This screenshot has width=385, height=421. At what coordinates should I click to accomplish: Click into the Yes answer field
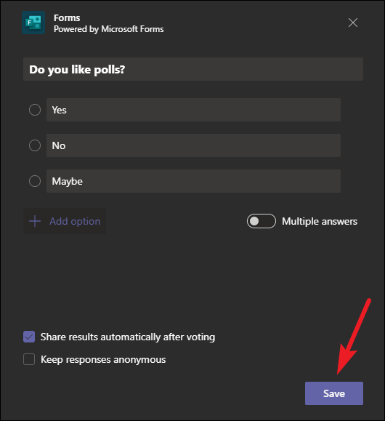pos(193,110)
